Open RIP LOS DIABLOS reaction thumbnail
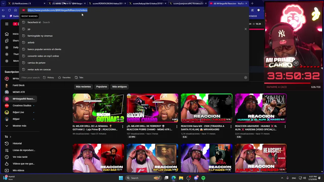This screenshot has width=324, height=182. coord(152,158)
